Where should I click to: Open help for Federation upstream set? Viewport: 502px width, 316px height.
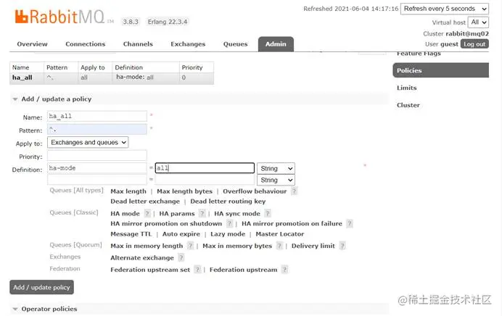coord(197,270)
